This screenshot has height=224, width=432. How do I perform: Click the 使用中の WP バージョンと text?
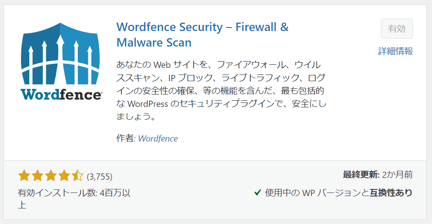pyautogui.click(x=317, y=193)
